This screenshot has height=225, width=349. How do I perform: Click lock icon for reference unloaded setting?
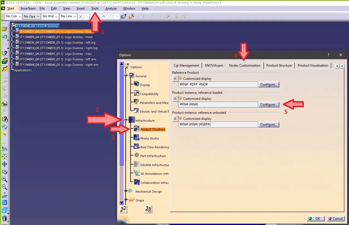coord(175,119)
